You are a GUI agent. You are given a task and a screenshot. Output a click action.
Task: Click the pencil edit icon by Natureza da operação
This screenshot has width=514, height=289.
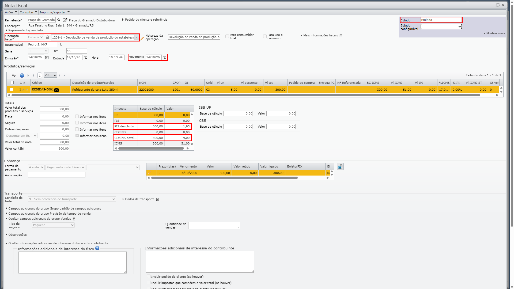coord(142,39)
